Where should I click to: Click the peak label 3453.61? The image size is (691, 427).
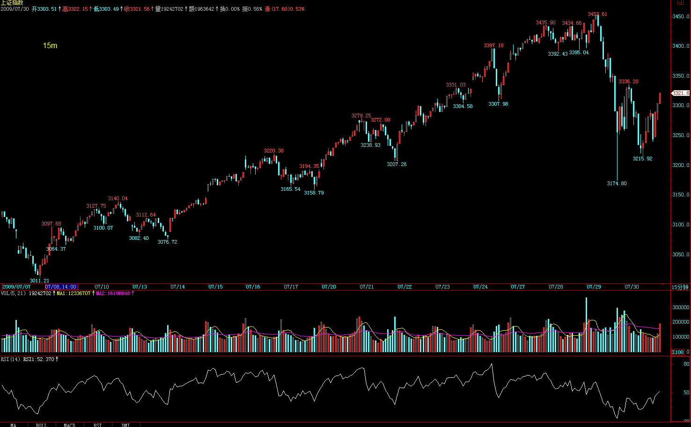(597, 14)
